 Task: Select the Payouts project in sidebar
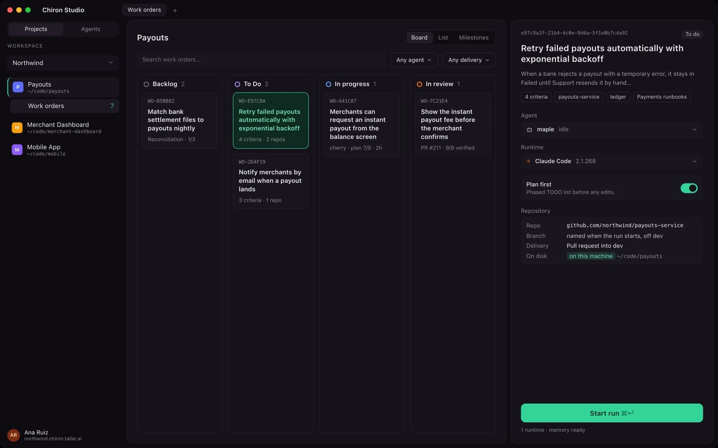(x=63, y=87)
